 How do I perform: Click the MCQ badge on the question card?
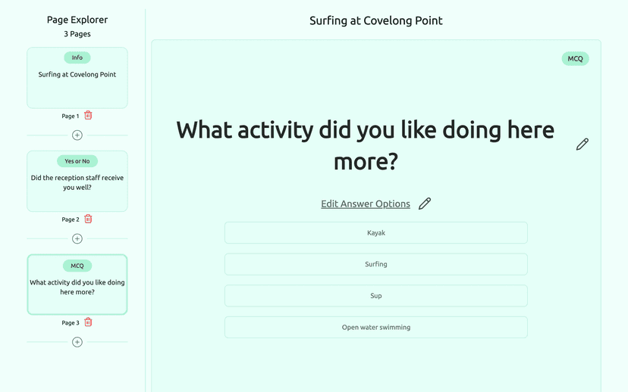pos(575,59)
